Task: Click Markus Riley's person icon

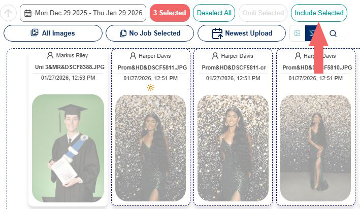Action: pos(50,55)
